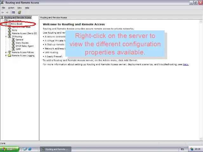Click the IP Routing node icon
Screen dimensions: 203x152
coord(10,37)
